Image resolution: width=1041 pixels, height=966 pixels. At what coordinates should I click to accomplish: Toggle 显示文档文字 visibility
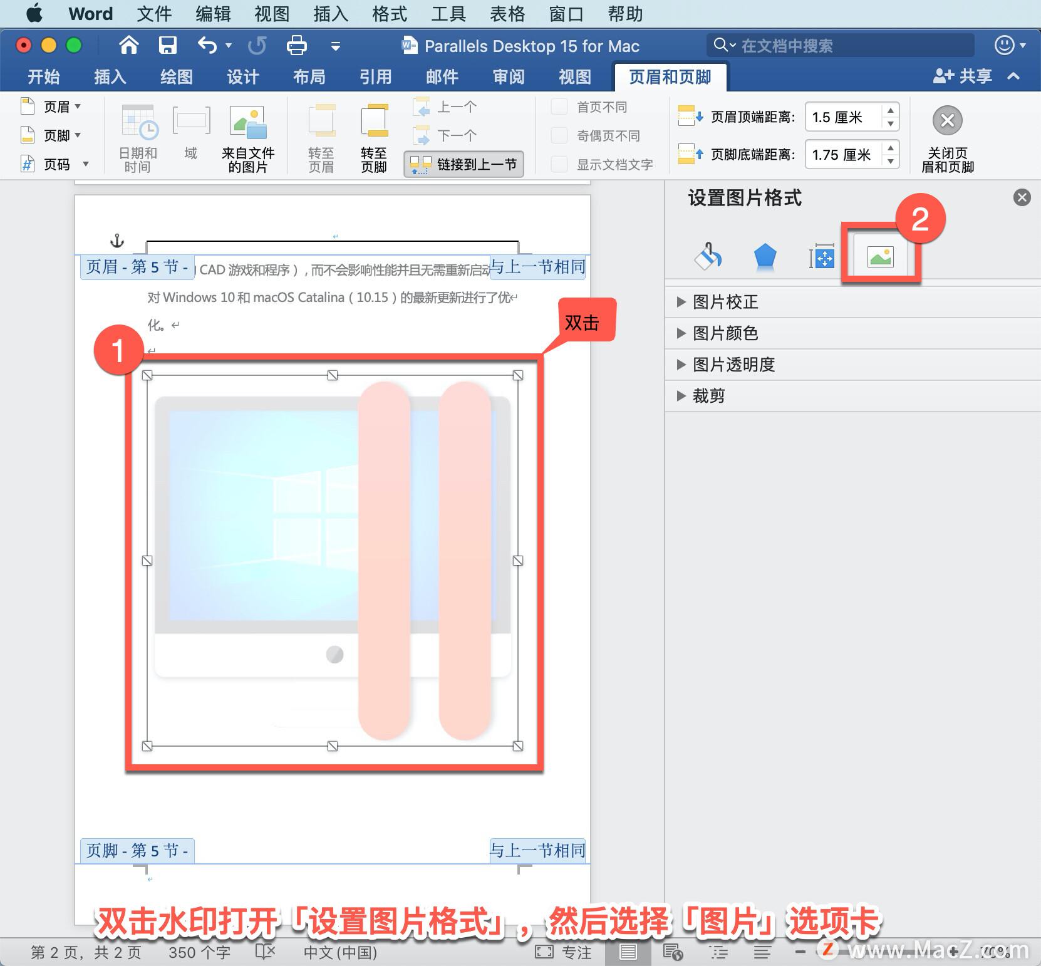click(559, 164)
